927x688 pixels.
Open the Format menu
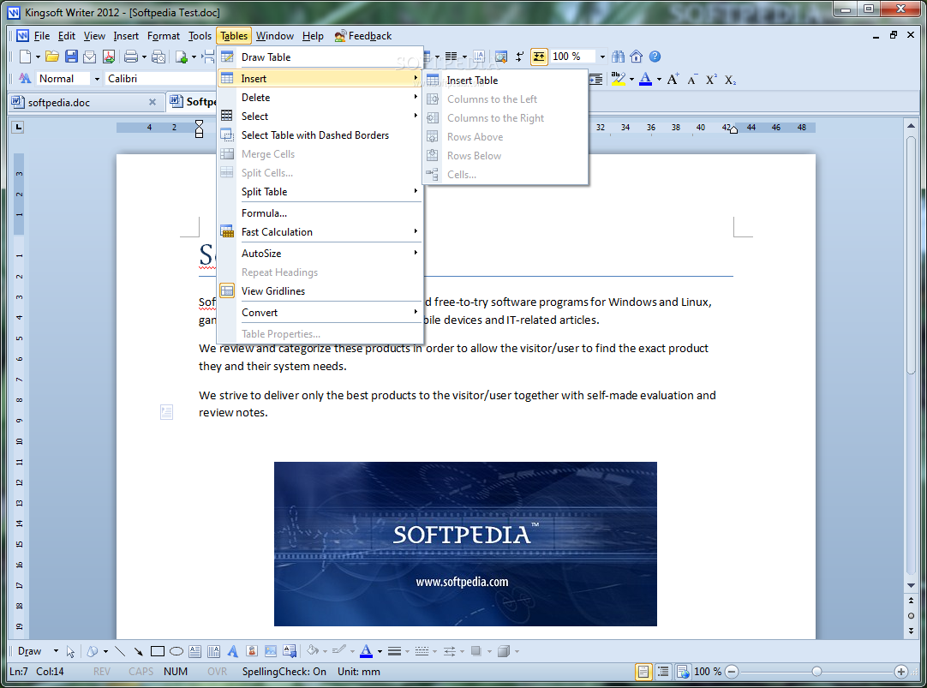click(163, 36)
